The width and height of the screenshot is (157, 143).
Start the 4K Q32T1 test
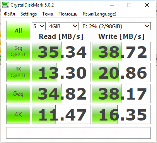[x=18, y=72]
